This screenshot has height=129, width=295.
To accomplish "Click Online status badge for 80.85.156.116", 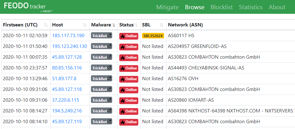I will 129,68.
